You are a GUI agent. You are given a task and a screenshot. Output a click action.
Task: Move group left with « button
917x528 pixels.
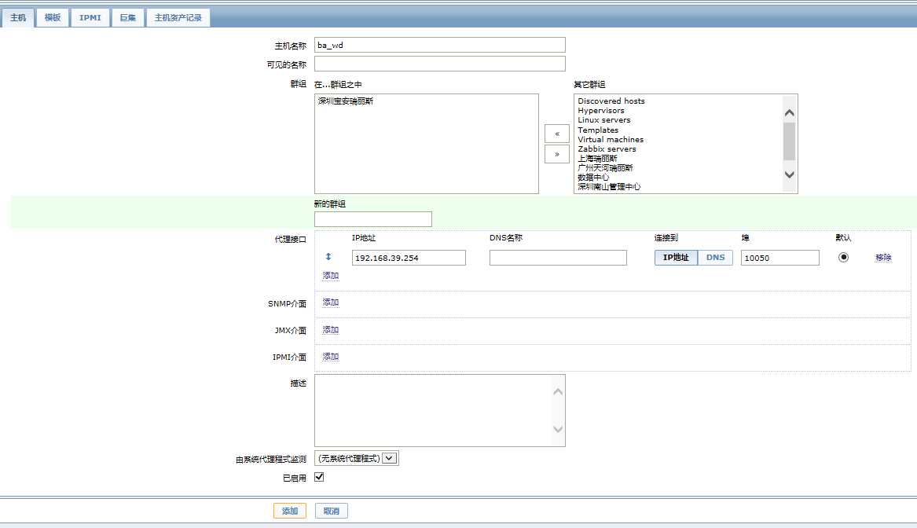point(557,134)
